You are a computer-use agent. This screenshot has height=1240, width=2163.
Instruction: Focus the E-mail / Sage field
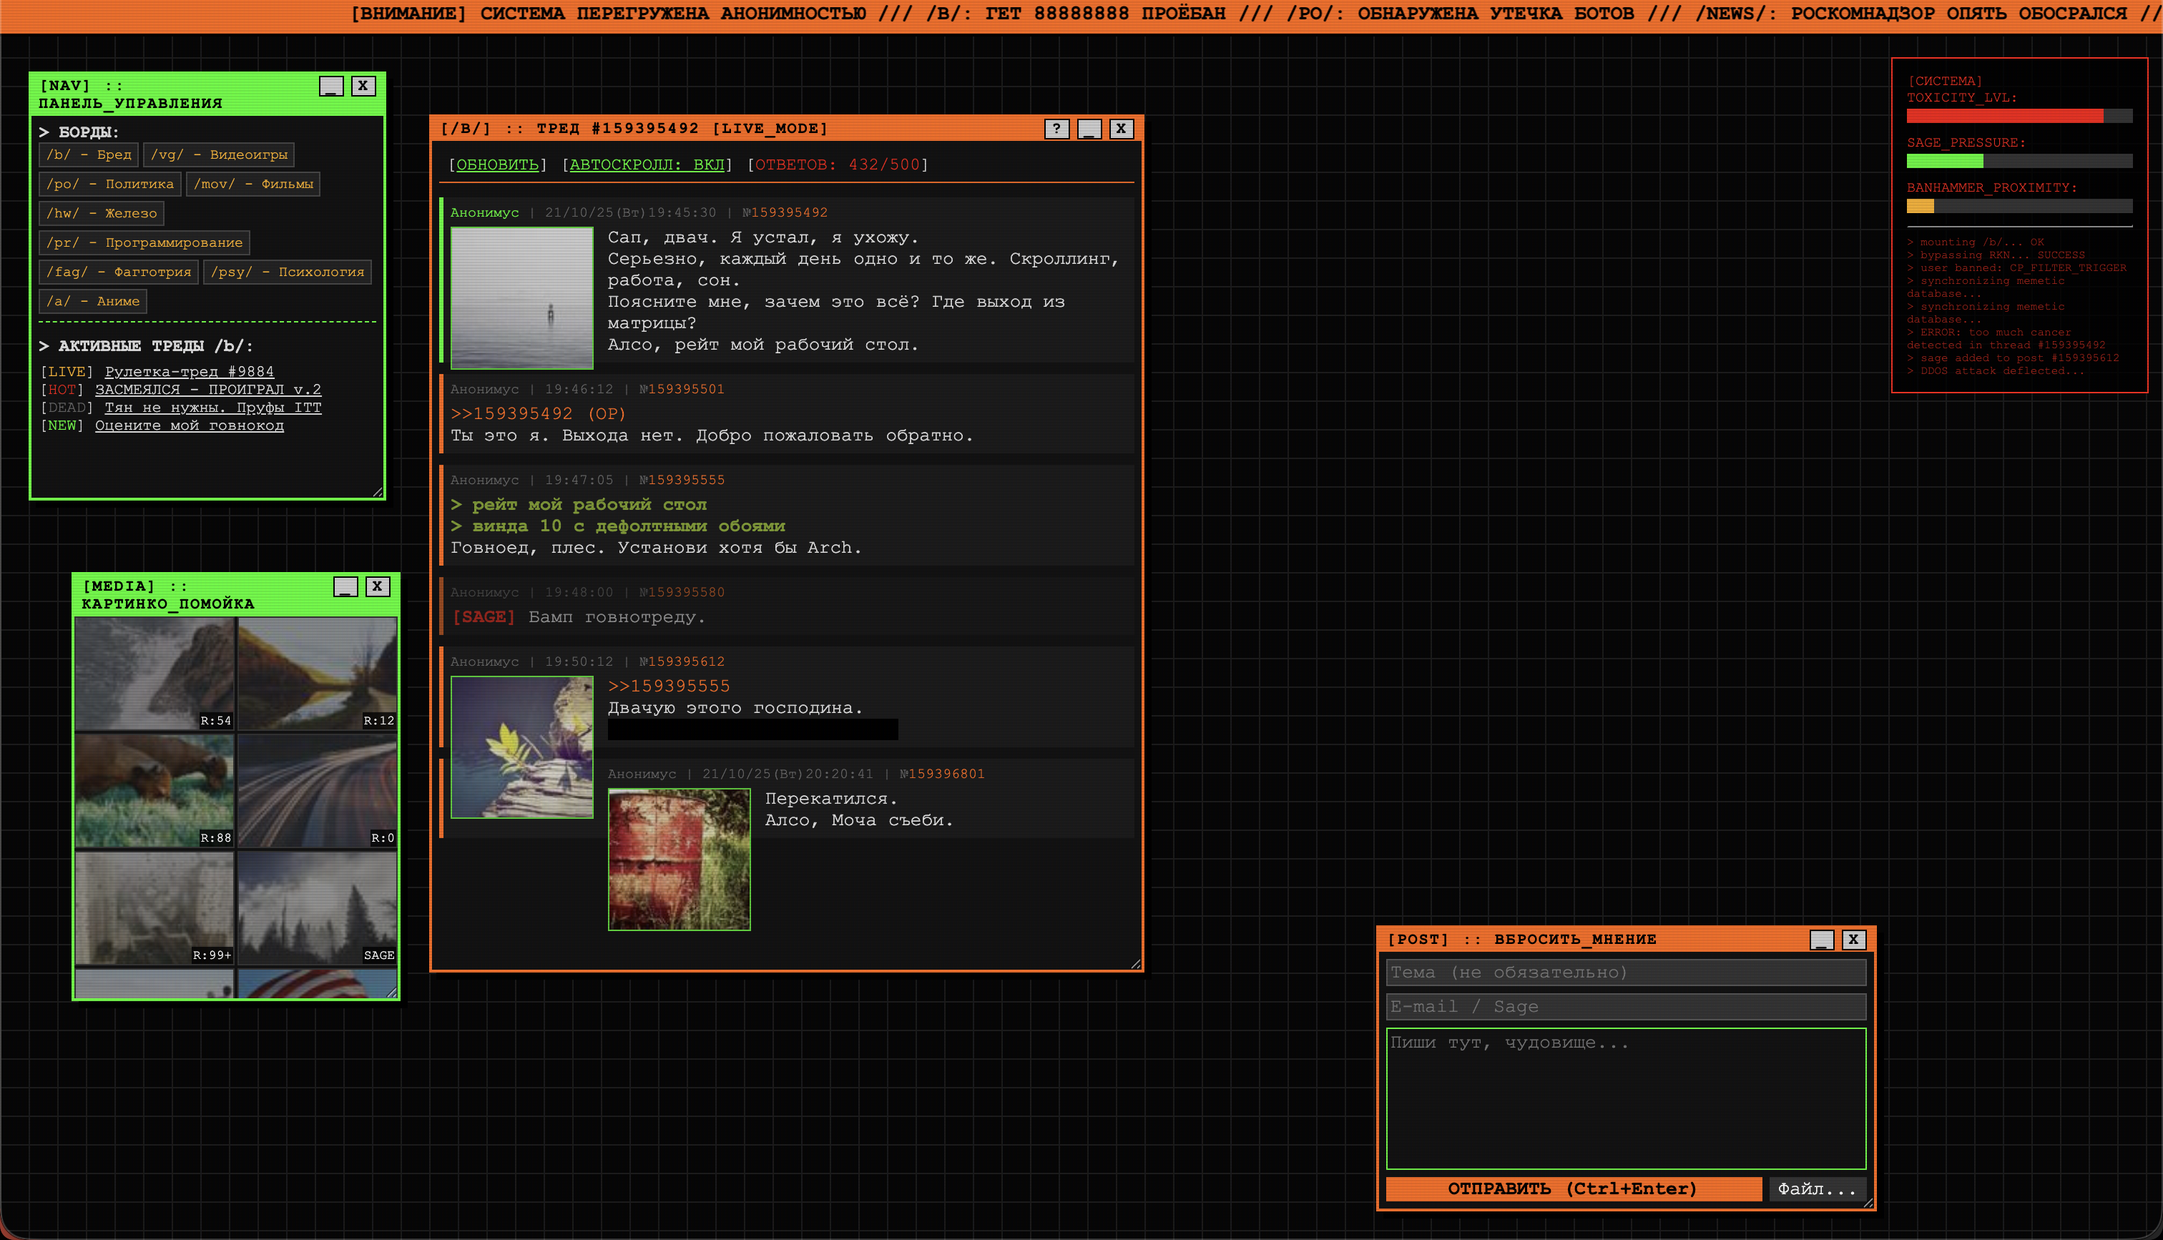pos(1625,1007)
